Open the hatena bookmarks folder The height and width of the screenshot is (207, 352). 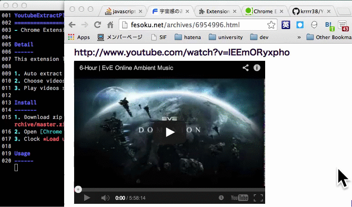point(188,37)
